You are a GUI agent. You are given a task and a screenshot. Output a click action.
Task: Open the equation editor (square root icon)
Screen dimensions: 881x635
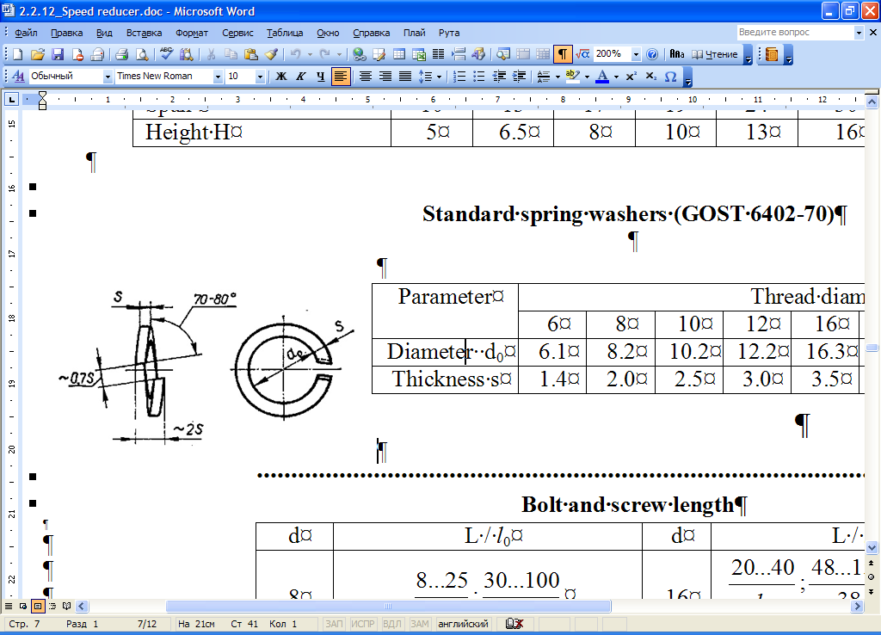582,54
